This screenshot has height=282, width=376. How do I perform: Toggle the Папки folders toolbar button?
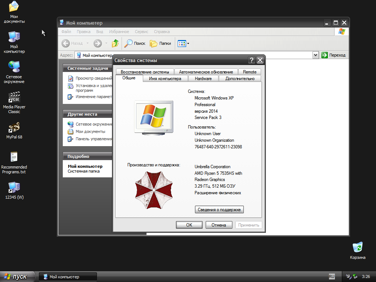pos(160,43)
